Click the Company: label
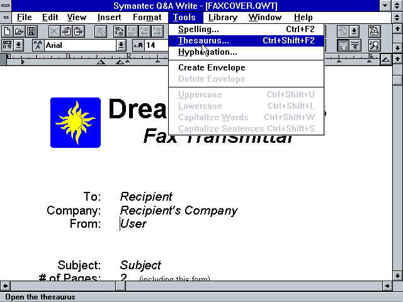This screenshot has width=403, height=302. pyautogui.click(x=74, y=211)
